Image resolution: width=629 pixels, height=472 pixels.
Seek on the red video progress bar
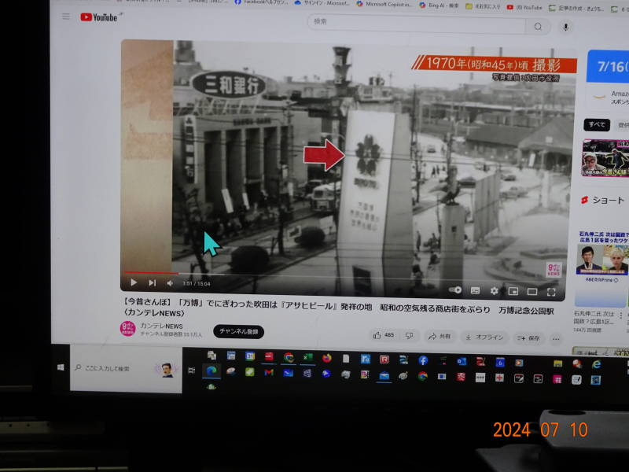point(151,273)
